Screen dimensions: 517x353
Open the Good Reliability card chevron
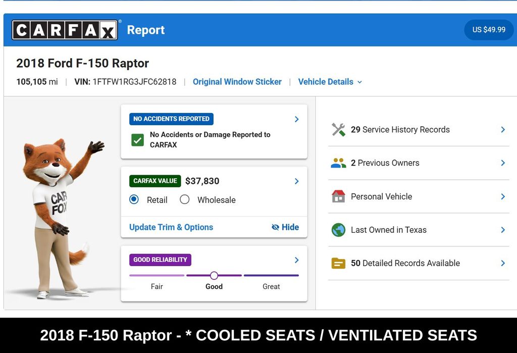click(297, 260)
